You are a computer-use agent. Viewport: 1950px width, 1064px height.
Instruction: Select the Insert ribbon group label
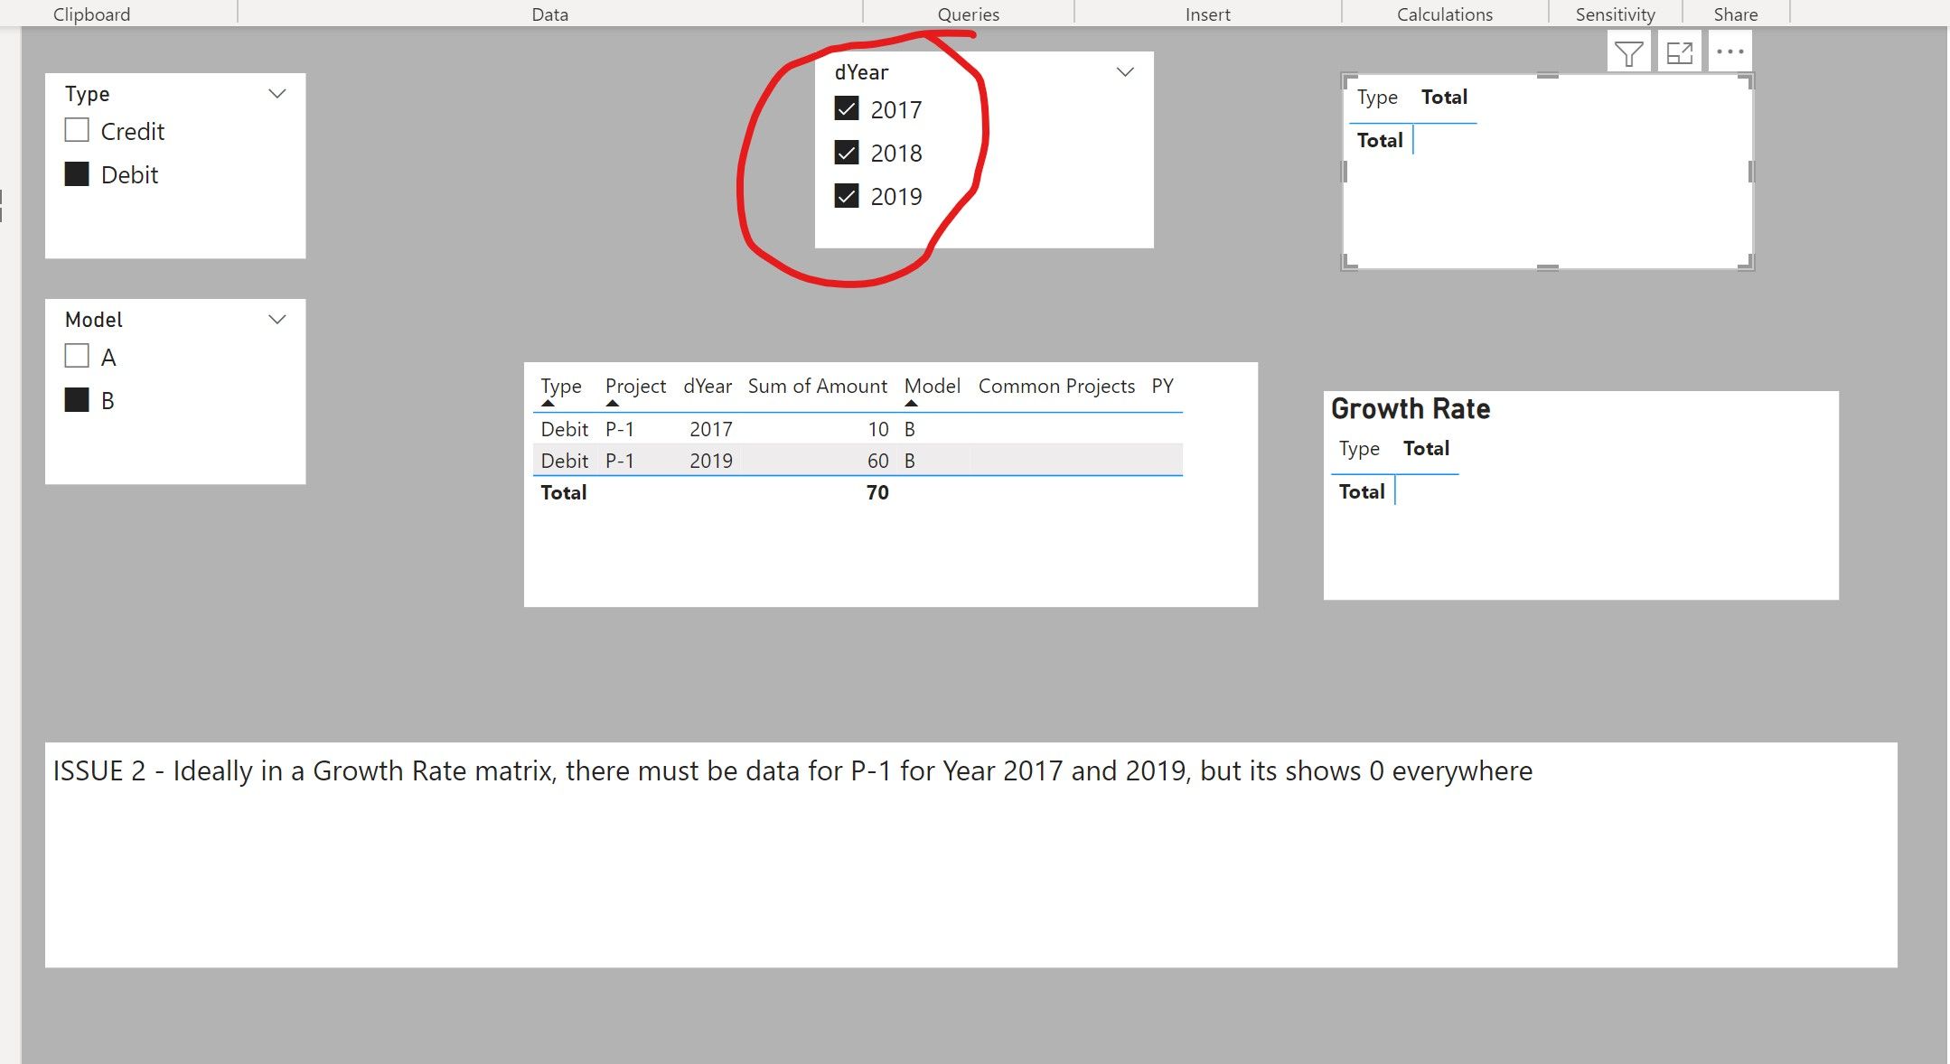[1207, 14]
